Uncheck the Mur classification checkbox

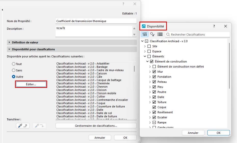click(x=154, y=72)
